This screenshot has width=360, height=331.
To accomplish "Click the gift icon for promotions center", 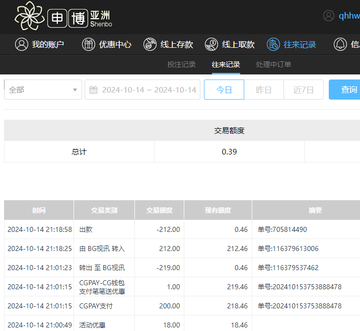I will [89, 44].
